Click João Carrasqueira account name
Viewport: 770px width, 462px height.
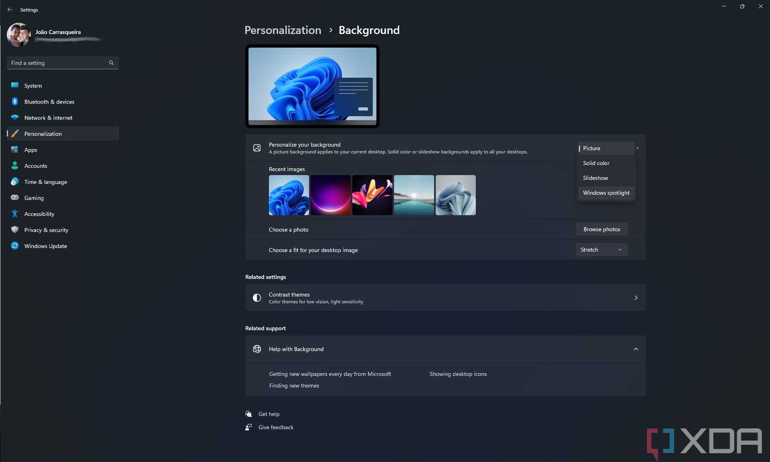[x=58, y=32]
